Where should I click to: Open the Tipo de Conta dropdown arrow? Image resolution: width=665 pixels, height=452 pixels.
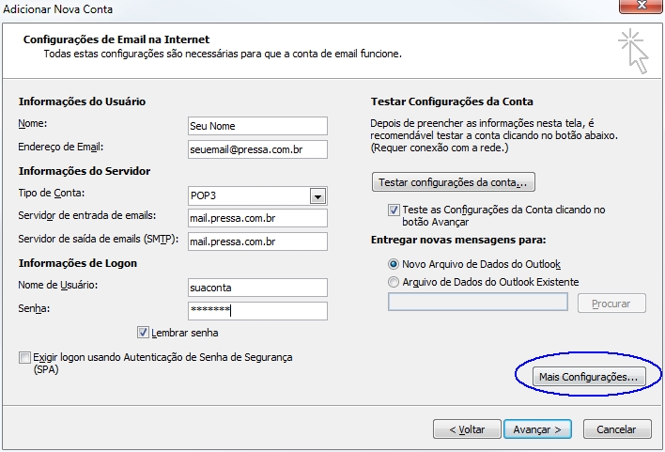pos(317,196)
